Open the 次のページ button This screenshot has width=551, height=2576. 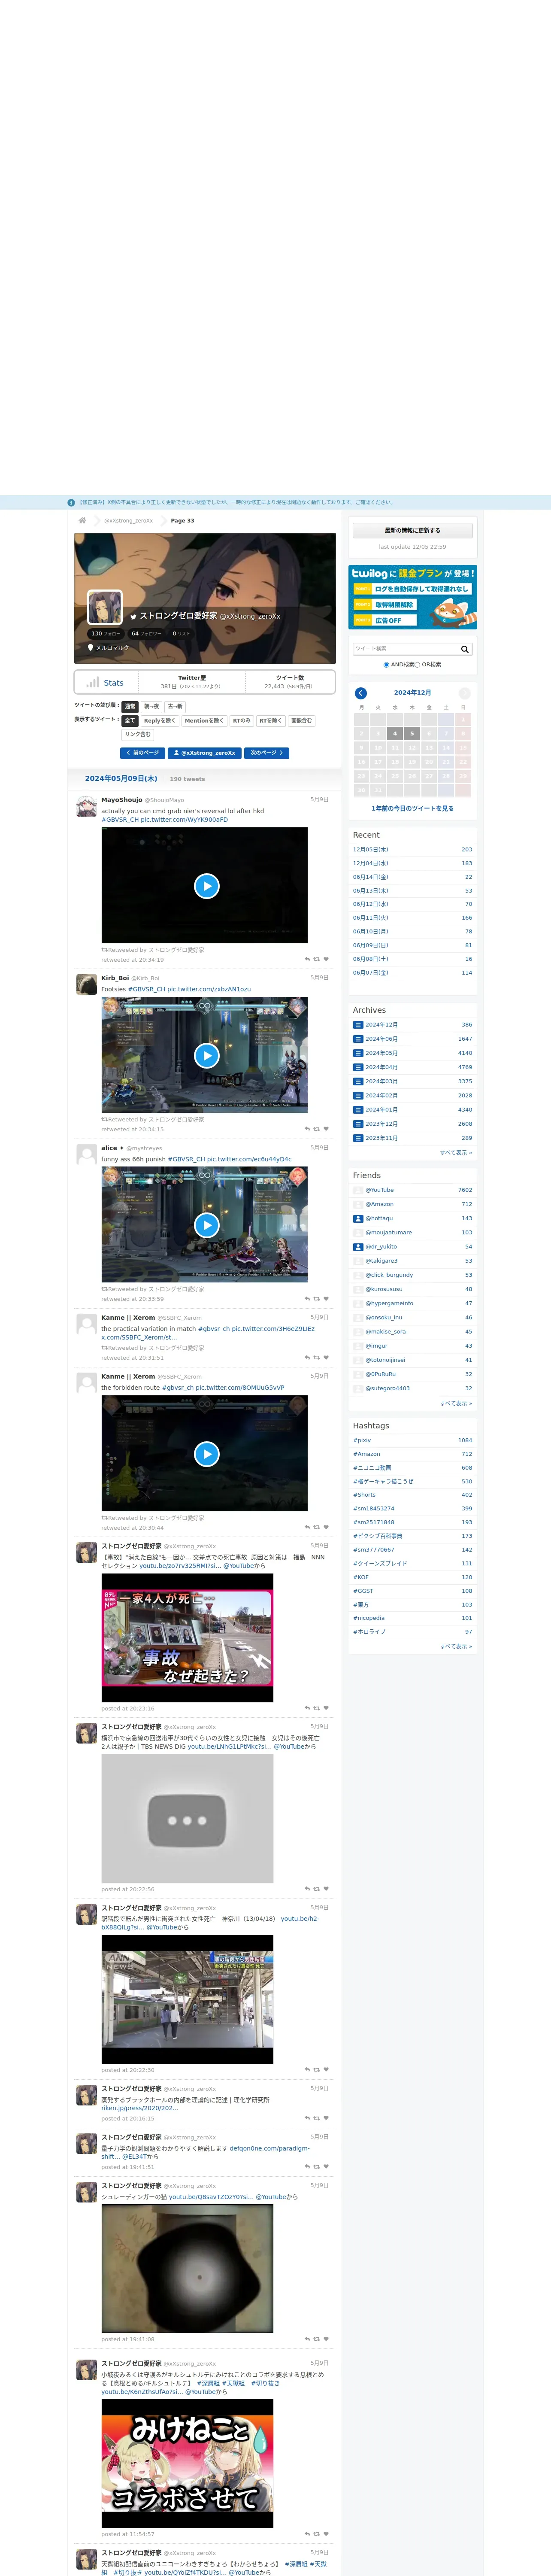click(x=267, y=753)
